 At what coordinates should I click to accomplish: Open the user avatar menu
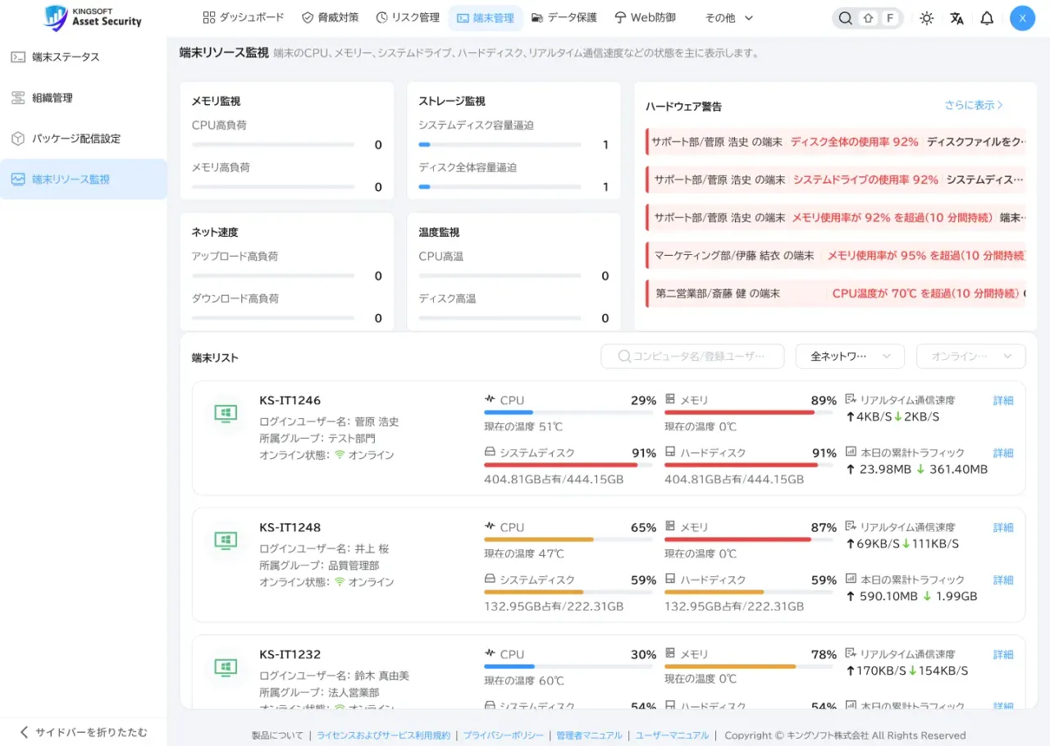[1022, 18]
